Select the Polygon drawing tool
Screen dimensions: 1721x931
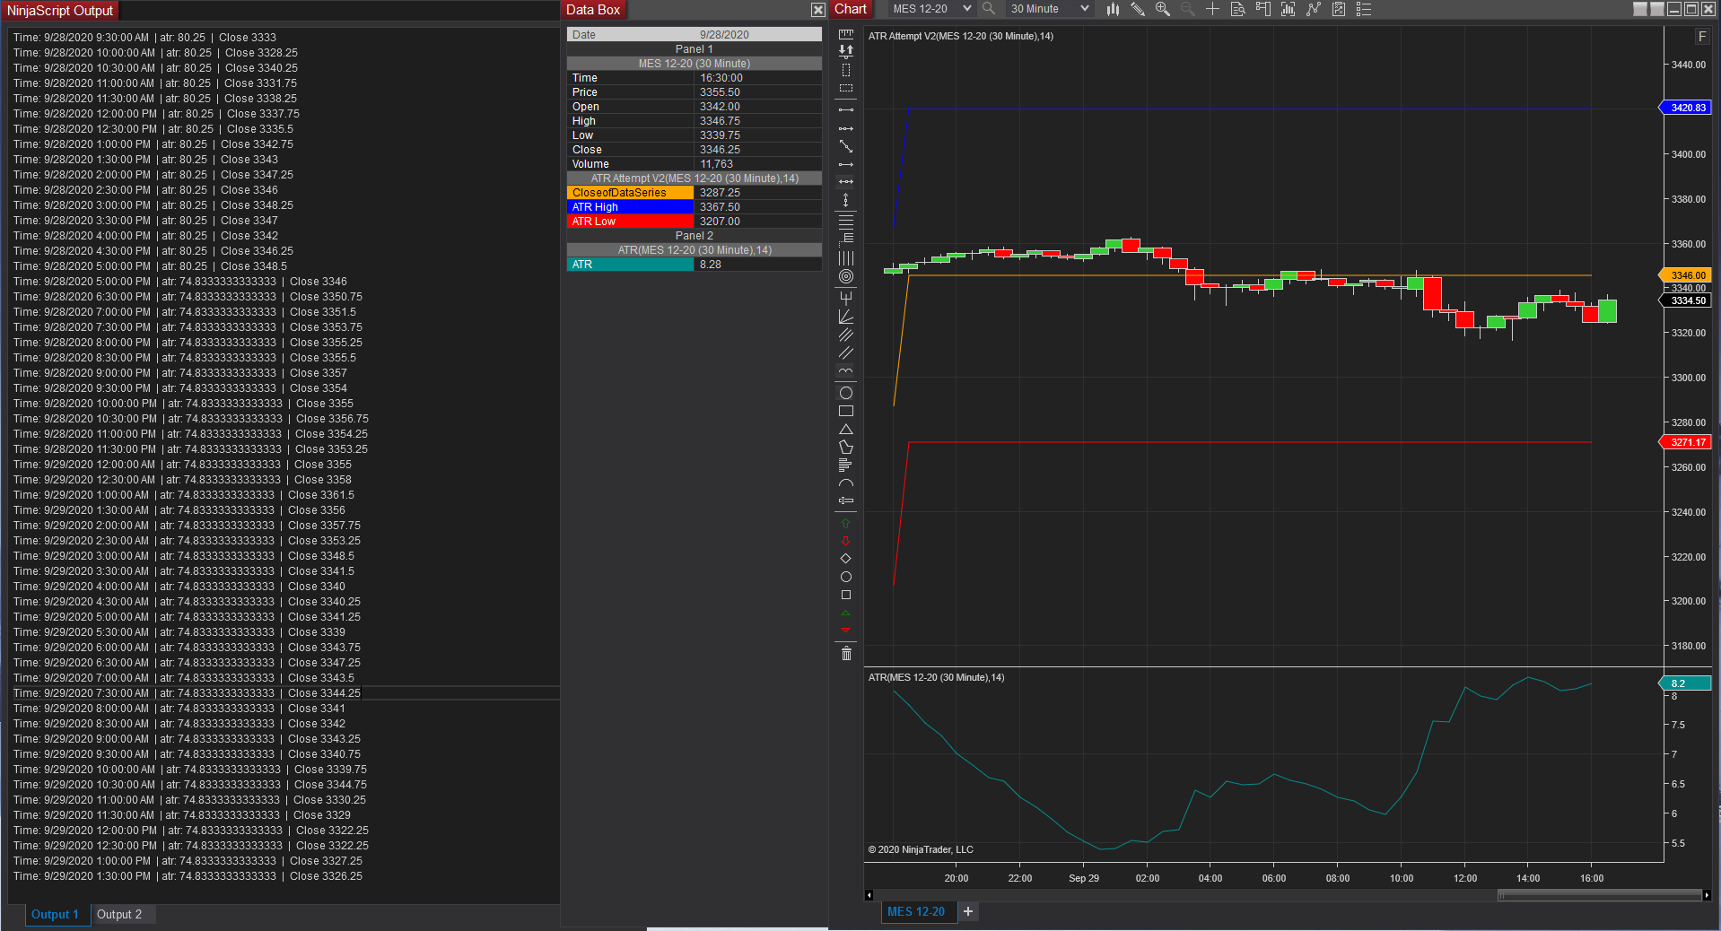coord(846,447)
